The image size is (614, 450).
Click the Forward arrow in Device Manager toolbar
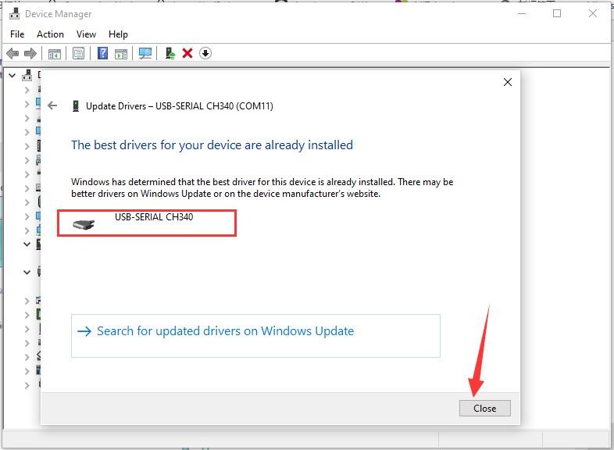click(30, 53)
